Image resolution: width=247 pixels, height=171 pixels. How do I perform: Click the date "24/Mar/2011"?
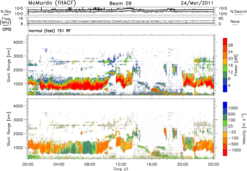(x=197, y=3)
